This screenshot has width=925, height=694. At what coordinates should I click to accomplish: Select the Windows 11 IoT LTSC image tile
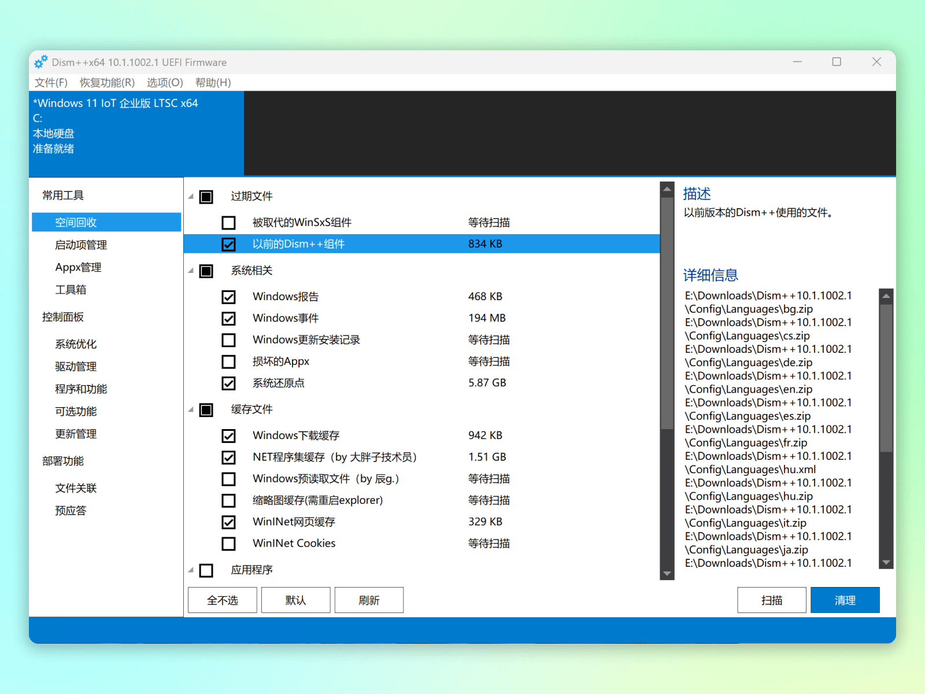pos(136,133)
